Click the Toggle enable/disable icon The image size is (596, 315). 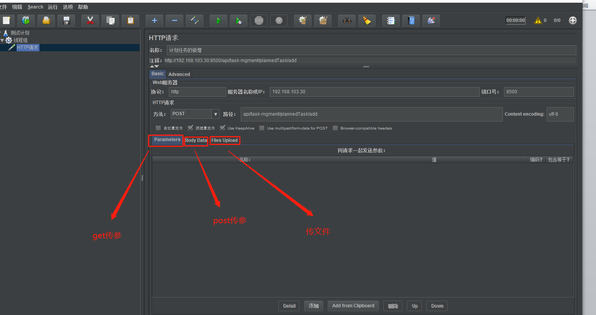pos(194,20)
